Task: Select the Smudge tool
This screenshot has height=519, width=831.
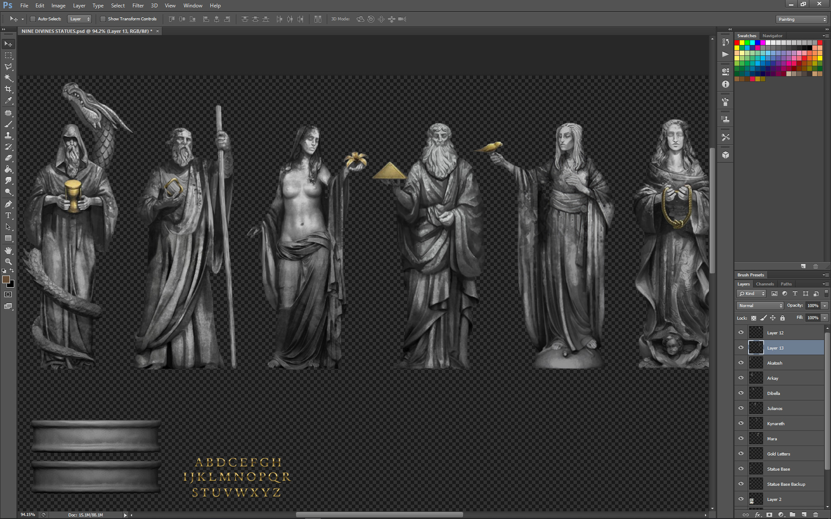Action: [x=8, y=180]
